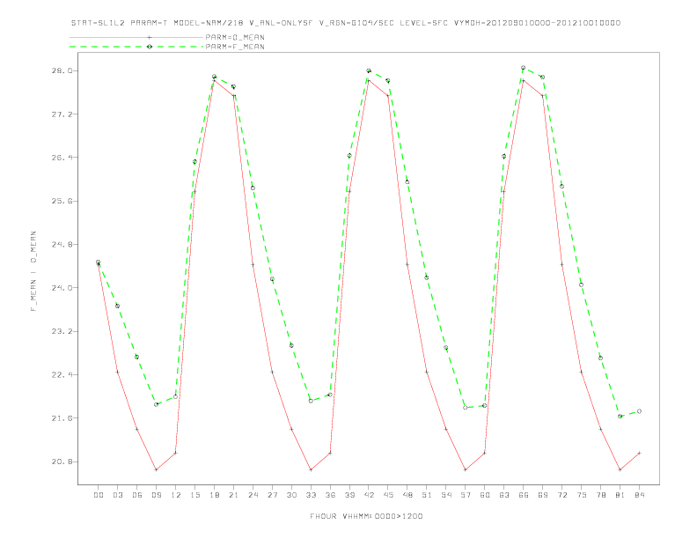Click the chart header line starting STAT=SL1L2
697x539 pixels.
346,23
